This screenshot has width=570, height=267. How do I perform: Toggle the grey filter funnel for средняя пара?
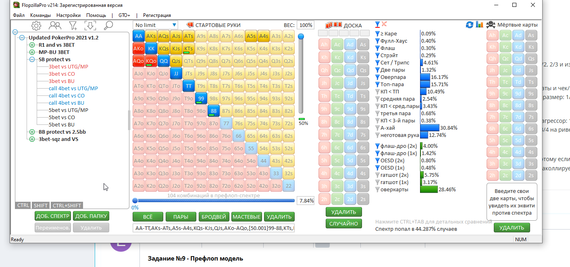pos(378,99)
